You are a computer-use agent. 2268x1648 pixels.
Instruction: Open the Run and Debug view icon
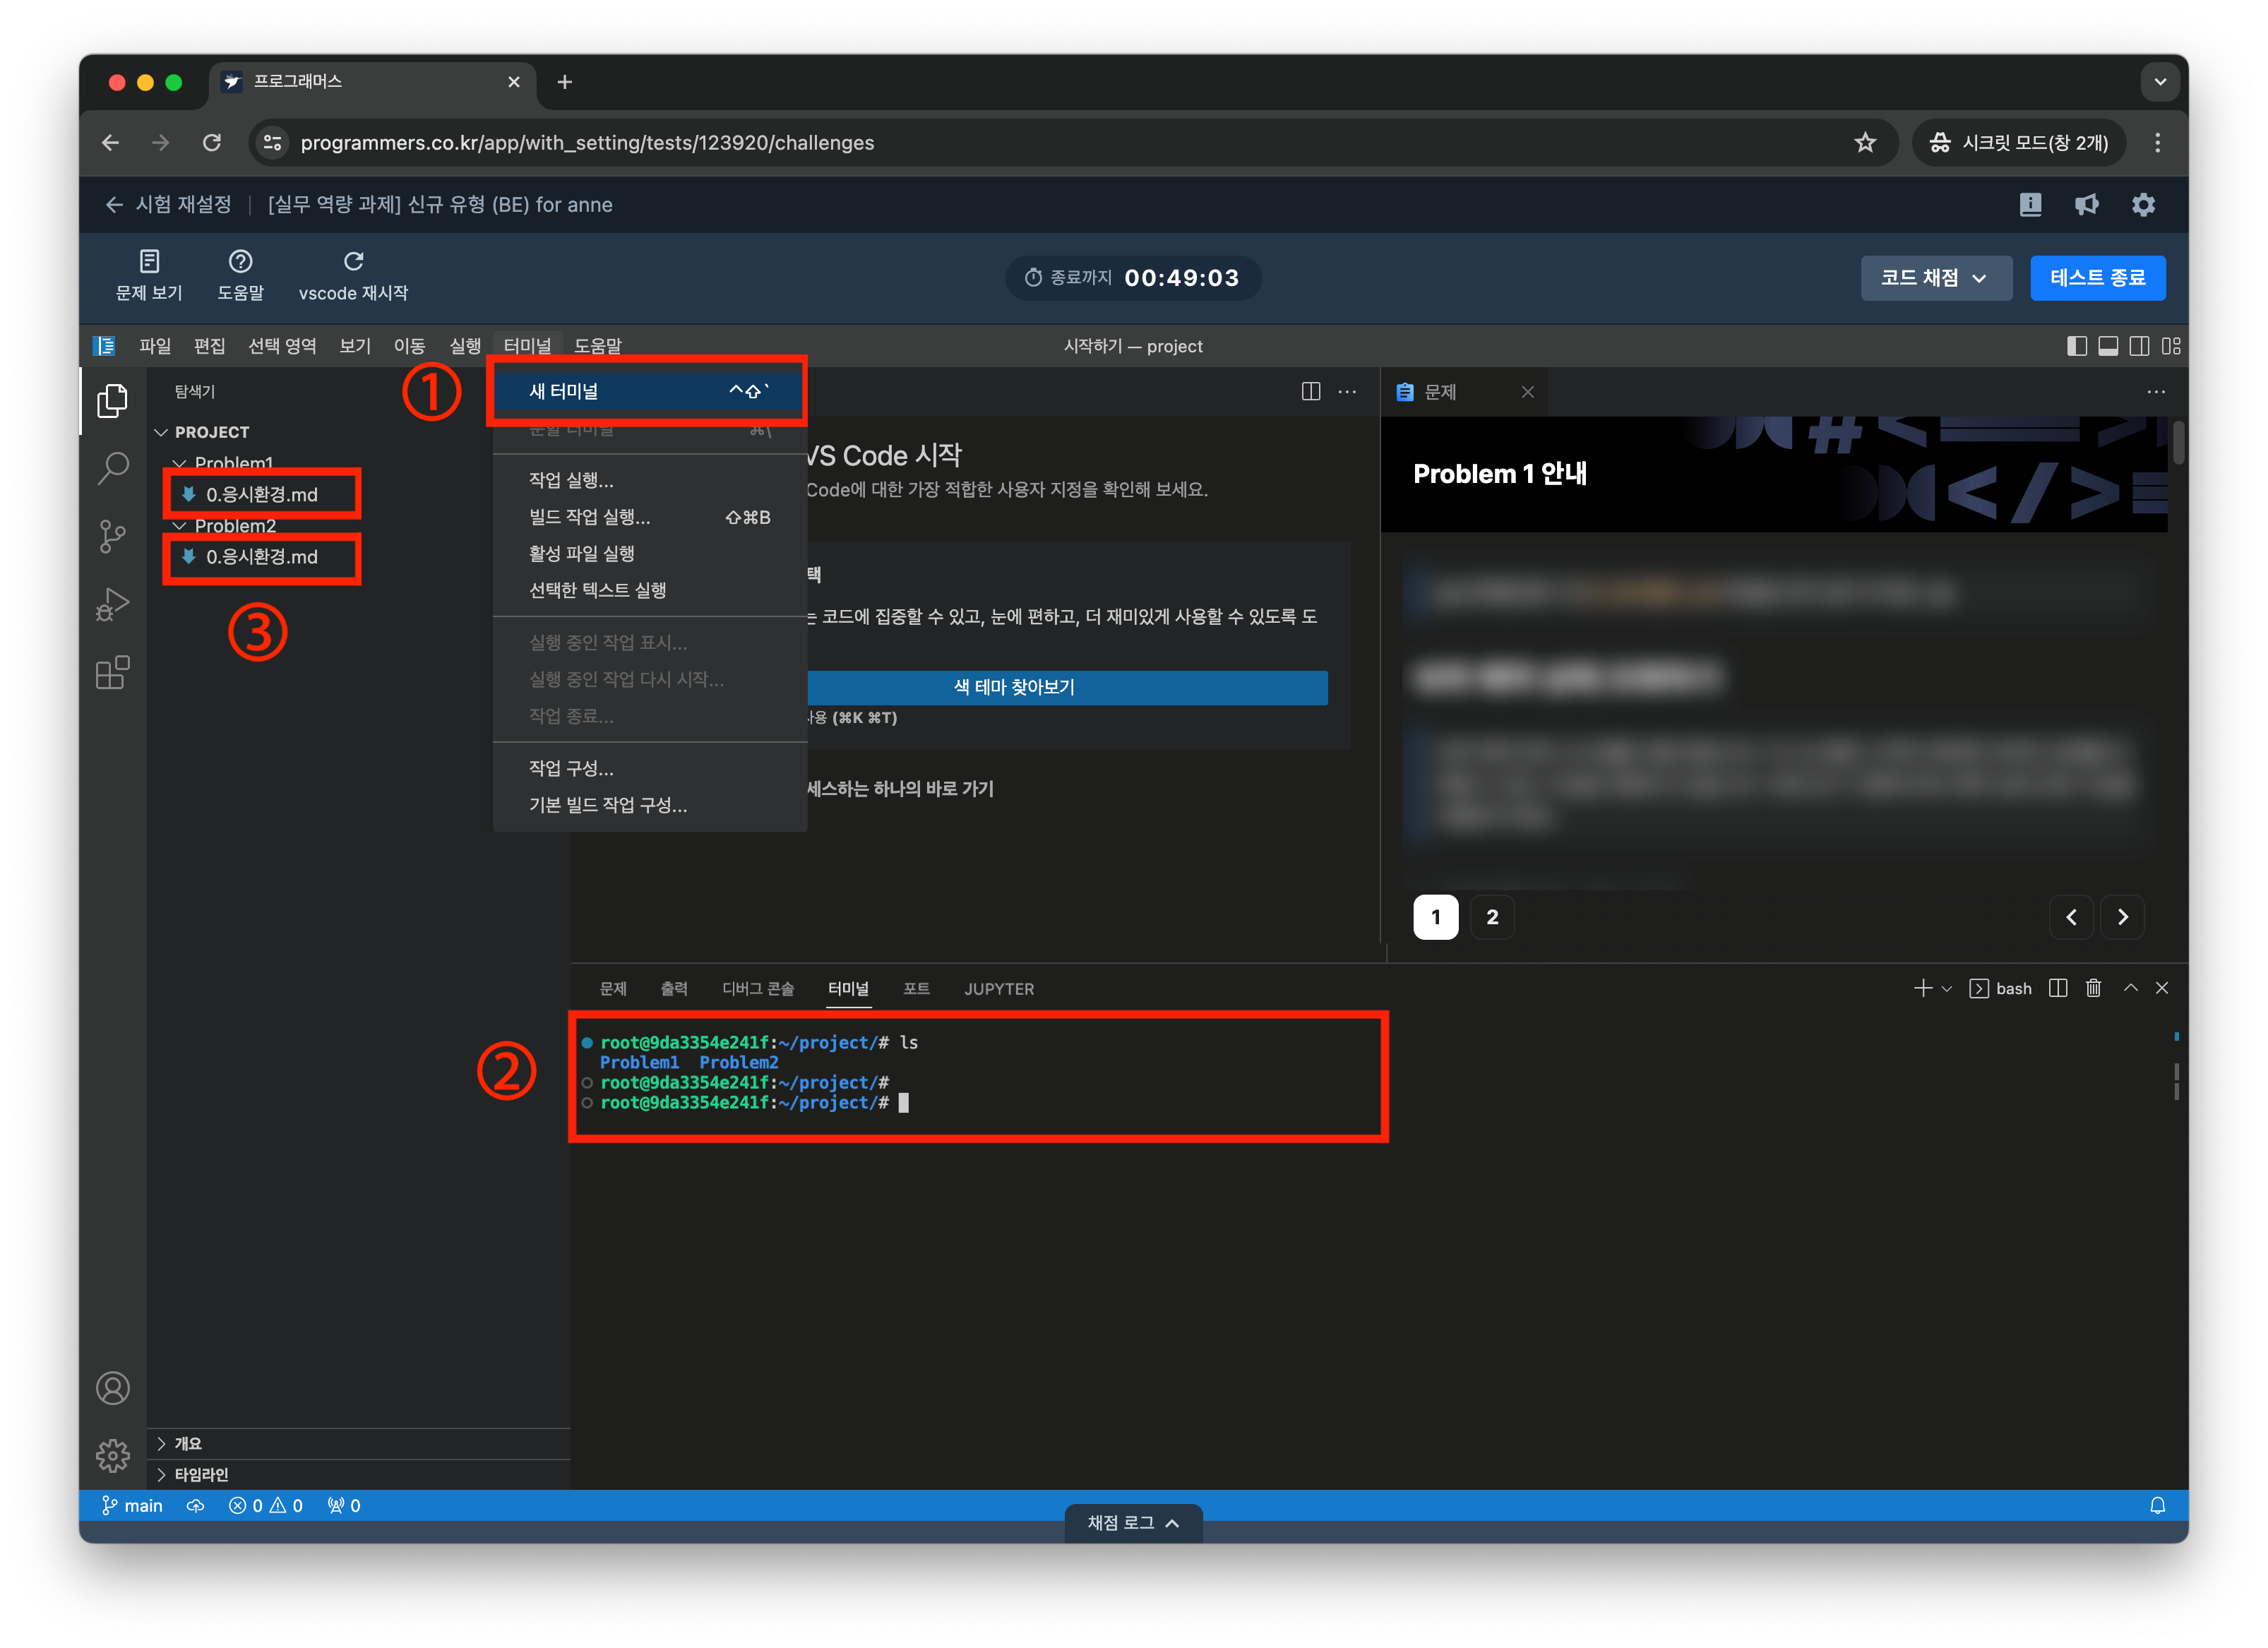(x=112, y=604)
